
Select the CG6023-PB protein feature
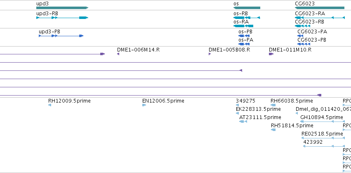304,44
